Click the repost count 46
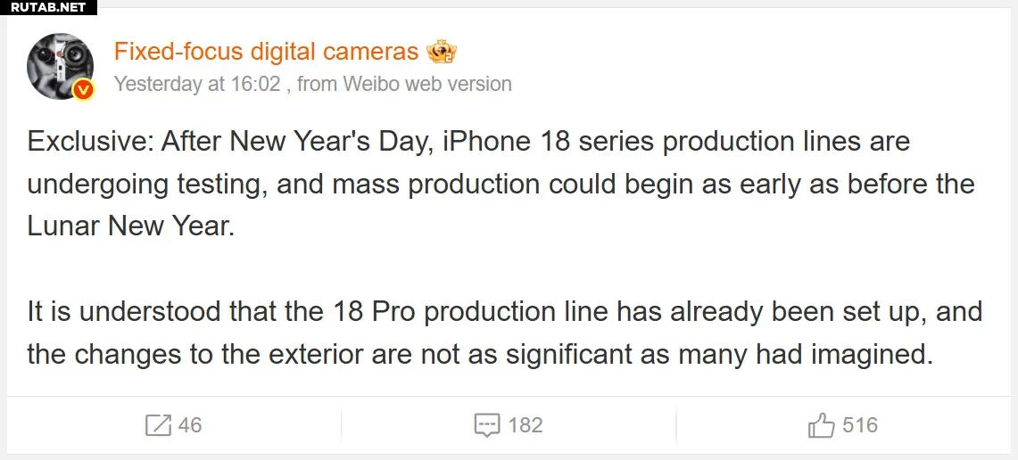Image resolution: width=1018 pixels, height=460 pixels. click(x=190, y=425)
